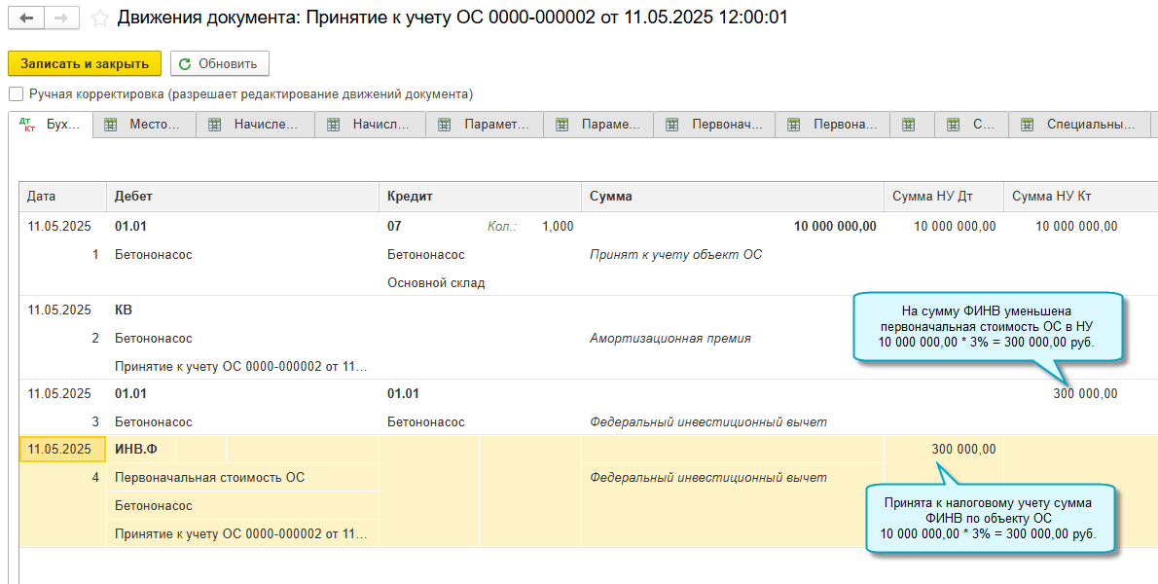Select the 10 000 000,00 bold Сумма cell
The image size is (1158, 584).
pos(834,227)
